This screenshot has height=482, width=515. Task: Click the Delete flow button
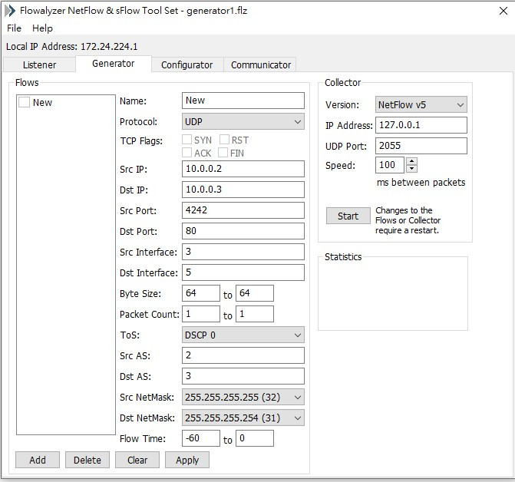point(87,460)
